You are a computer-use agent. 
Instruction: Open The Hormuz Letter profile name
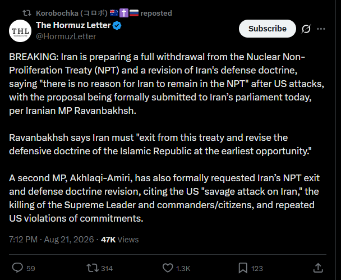73,25
